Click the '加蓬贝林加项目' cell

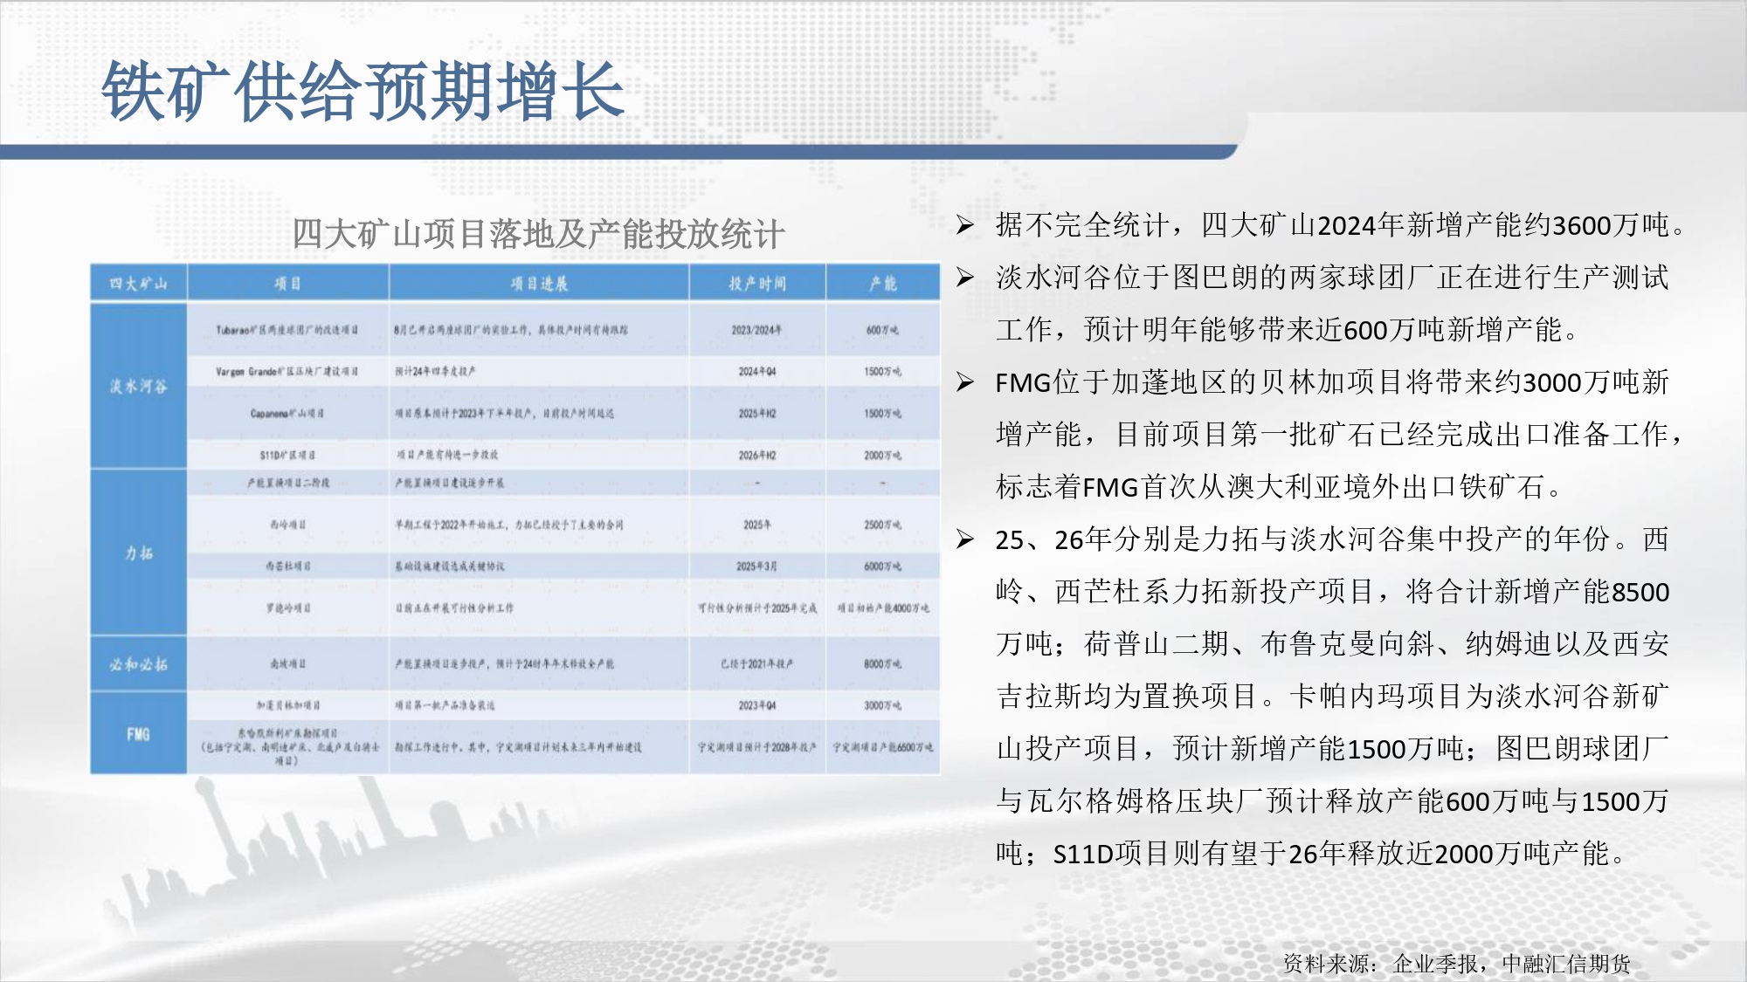click(x=287, y=705)
